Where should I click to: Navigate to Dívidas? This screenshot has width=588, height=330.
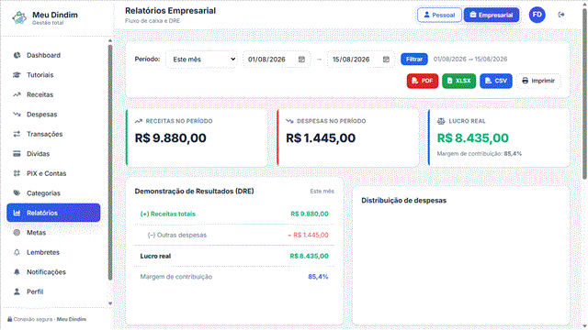tap(53, 154)
